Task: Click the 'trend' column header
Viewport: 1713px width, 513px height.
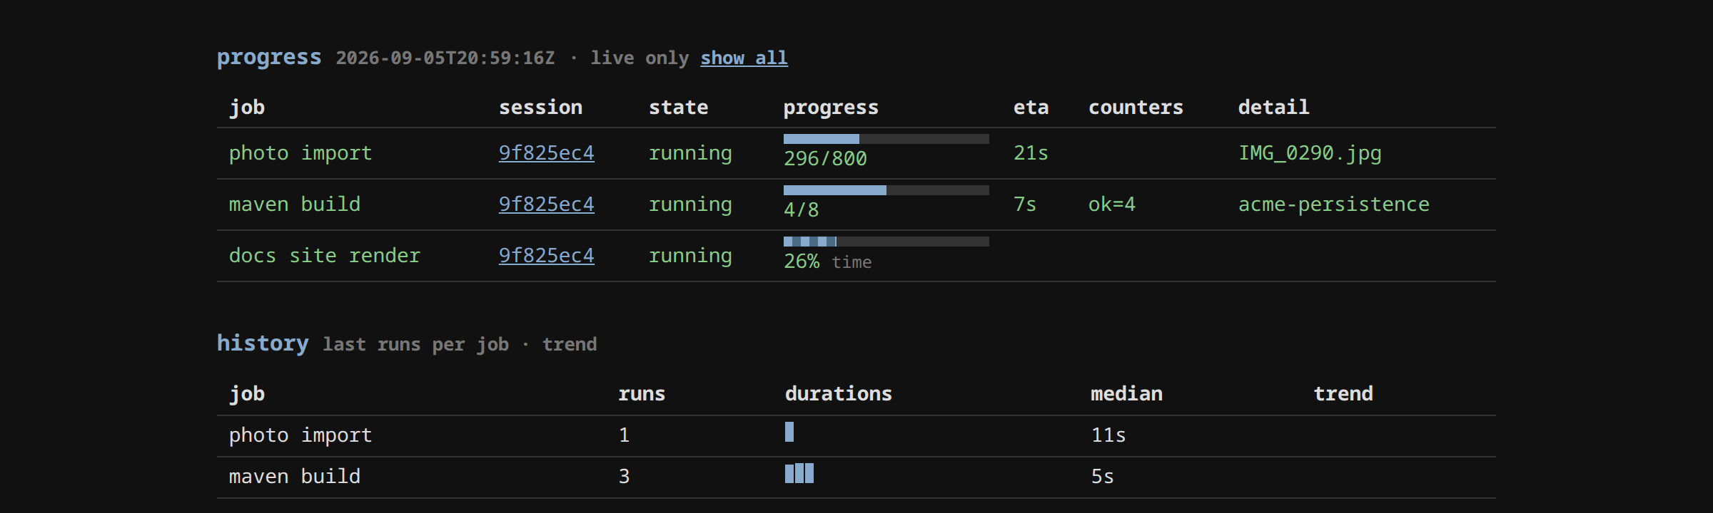Action: [x=1343, y=394]
